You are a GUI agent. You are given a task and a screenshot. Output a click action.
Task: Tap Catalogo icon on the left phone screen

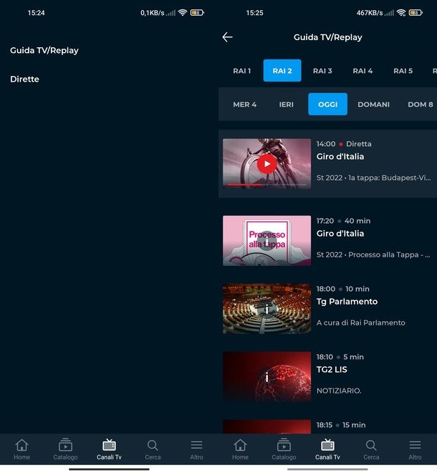(65, 449)
